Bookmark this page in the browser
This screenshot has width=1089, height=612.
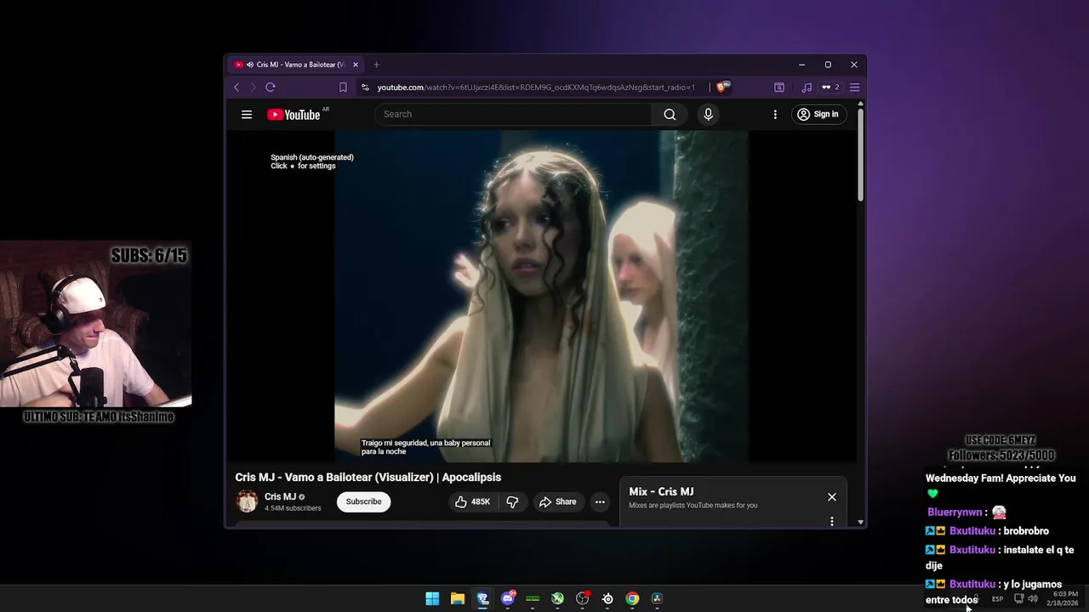(343, 87)
